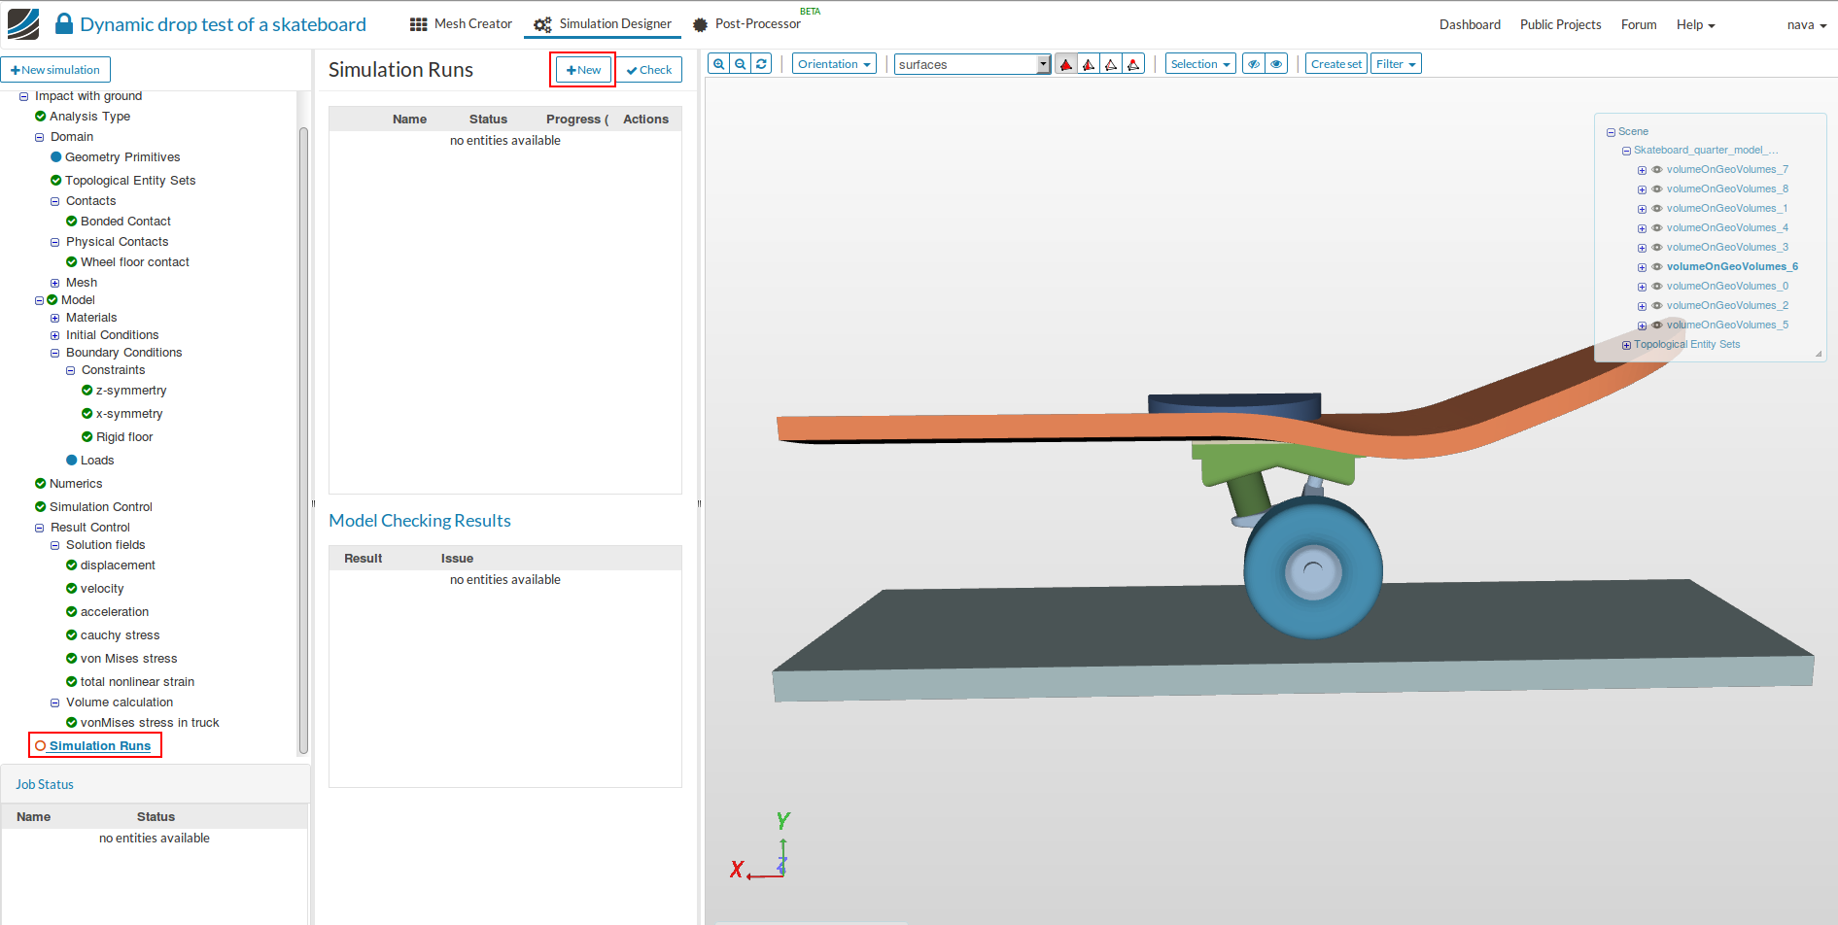The width and height of the screenshot is (1838, 925).
Task: Click the project lock icon
Action: (x=64, y=24)
